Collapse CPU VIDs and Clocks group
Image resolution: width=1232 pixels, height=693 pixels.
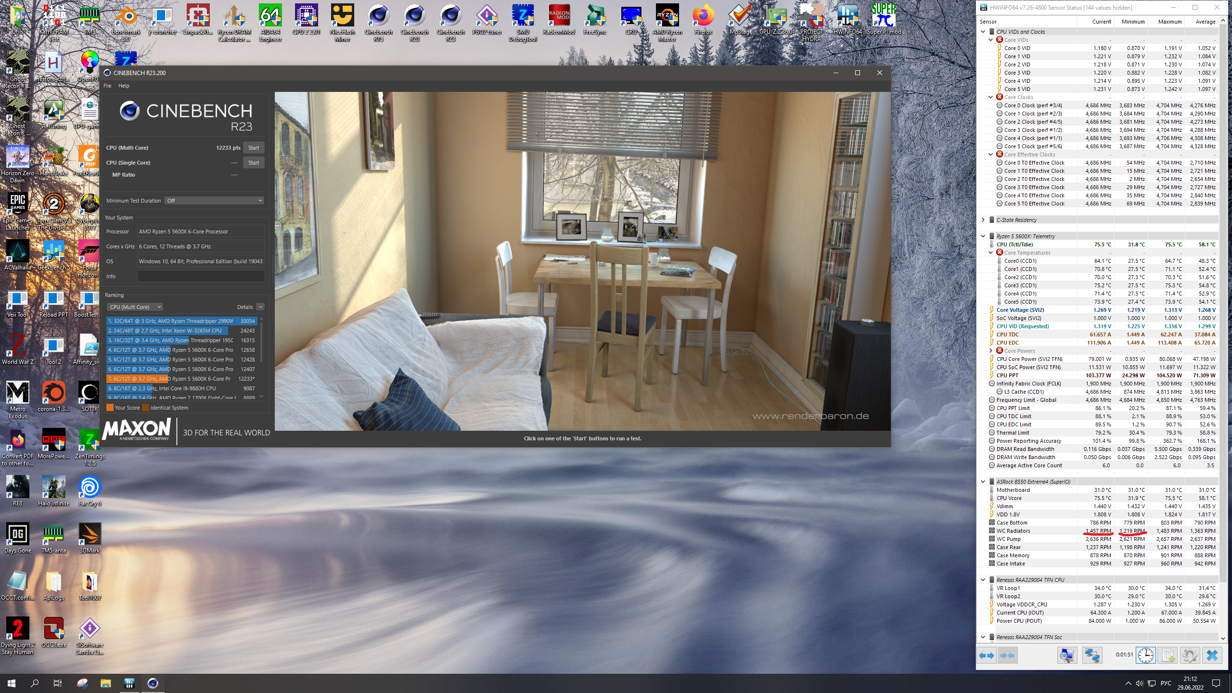point(983,32)
